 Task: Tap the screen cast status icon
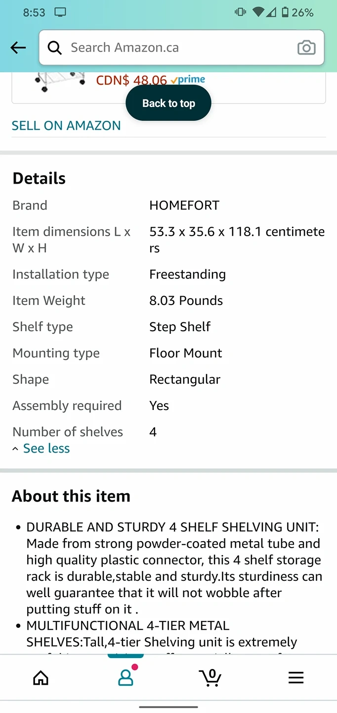(x=60, y=12)
